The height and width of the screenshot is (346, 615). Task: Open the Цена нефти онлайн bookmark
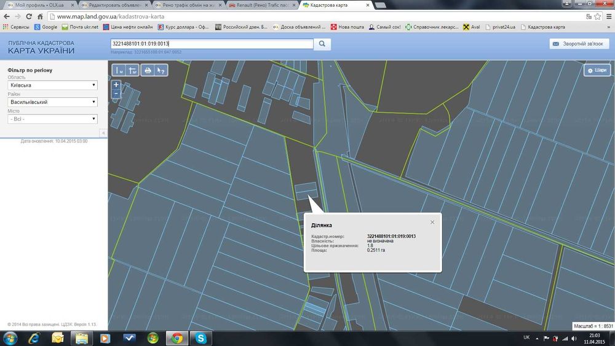(x=128, y=27)
